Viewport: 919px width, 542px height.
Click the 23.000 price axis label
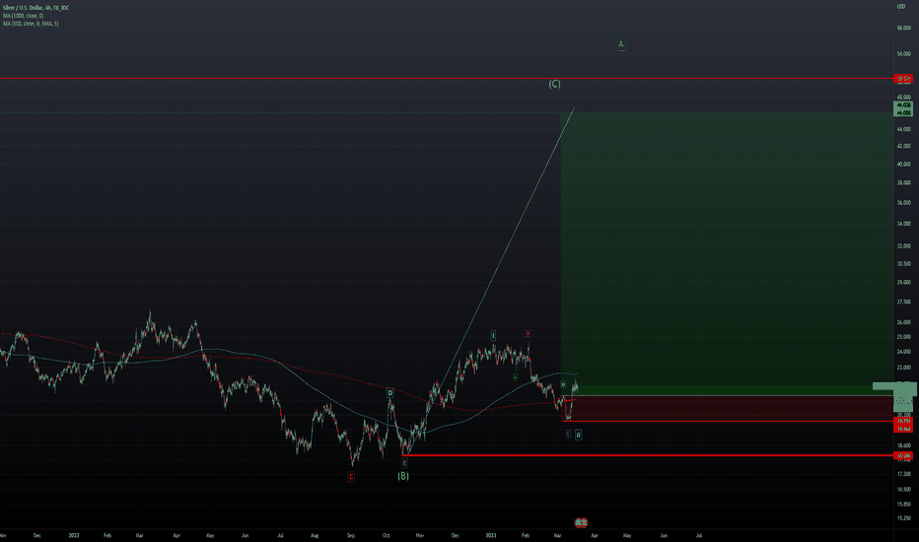tap(904, 368)
